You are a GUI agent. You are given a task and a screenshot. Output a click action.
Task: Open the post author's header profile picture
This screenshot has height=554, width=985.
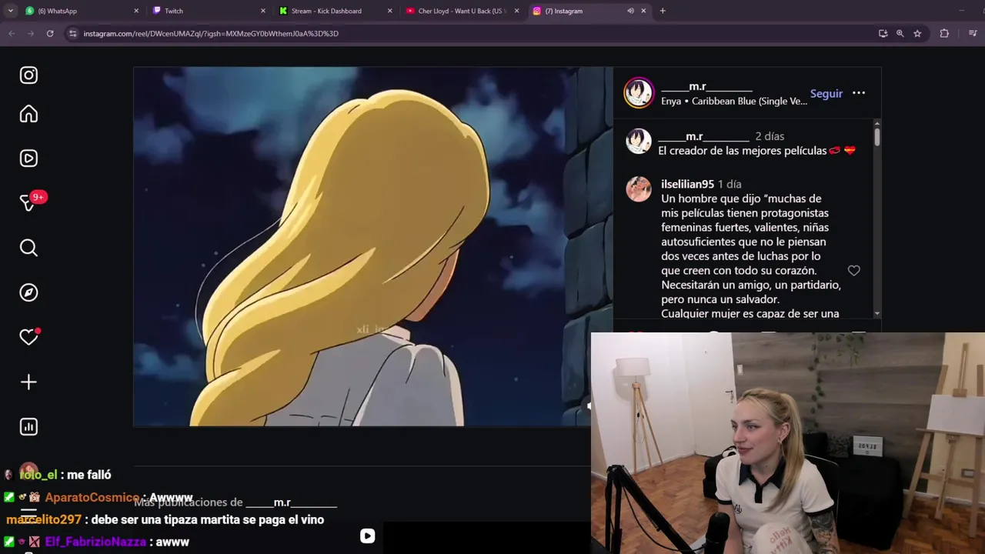pyautogui.click(x=639, y=93)
